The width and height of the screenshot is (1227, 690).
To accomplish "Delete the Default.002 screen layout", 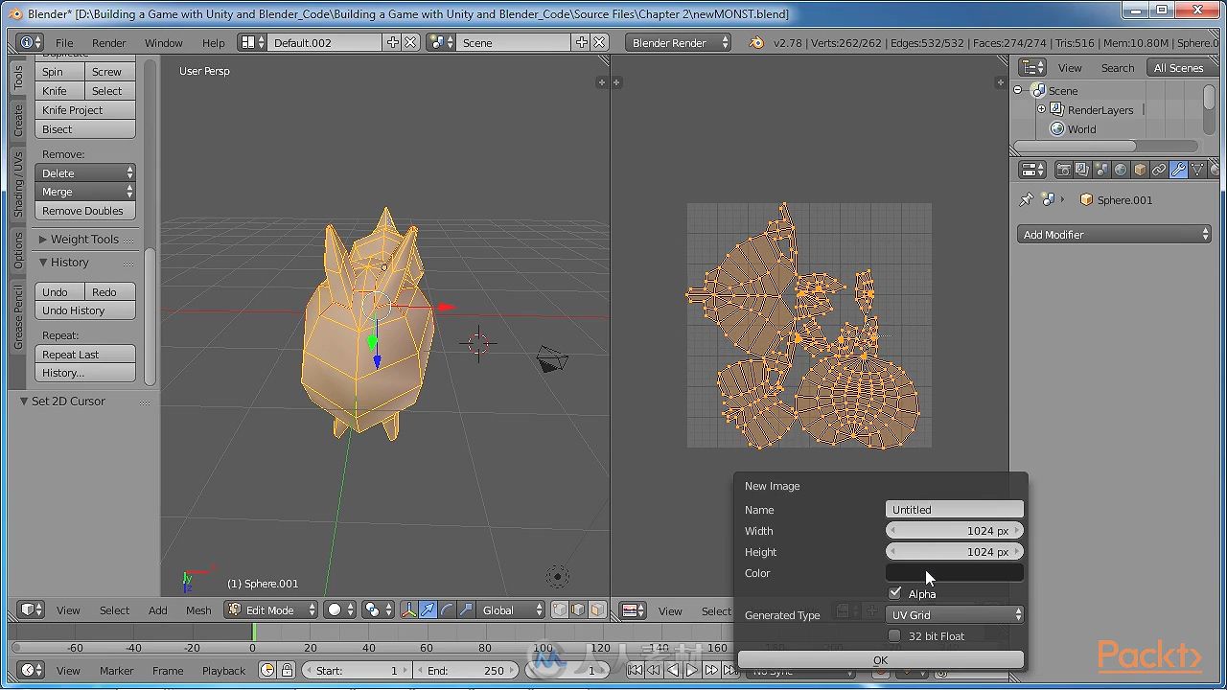I will [x=410, y=42].
